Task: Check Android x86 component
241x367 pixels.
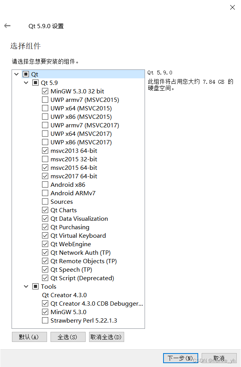Action: coord(45,185)
